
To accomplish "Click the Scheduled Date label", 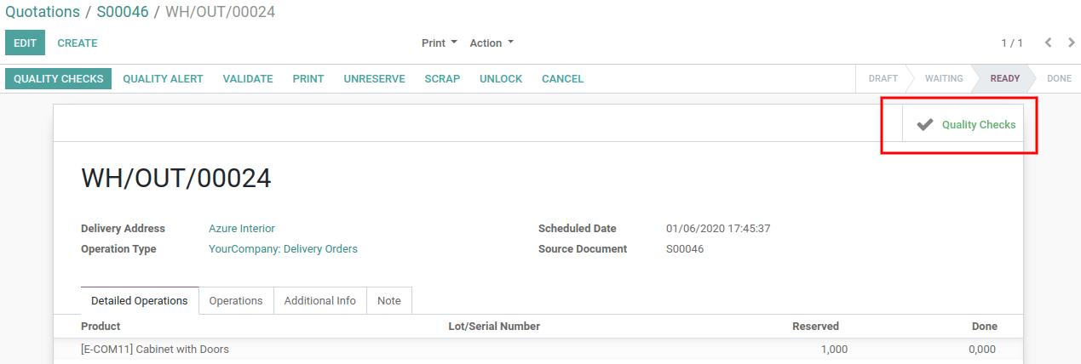I will (577, 229).
